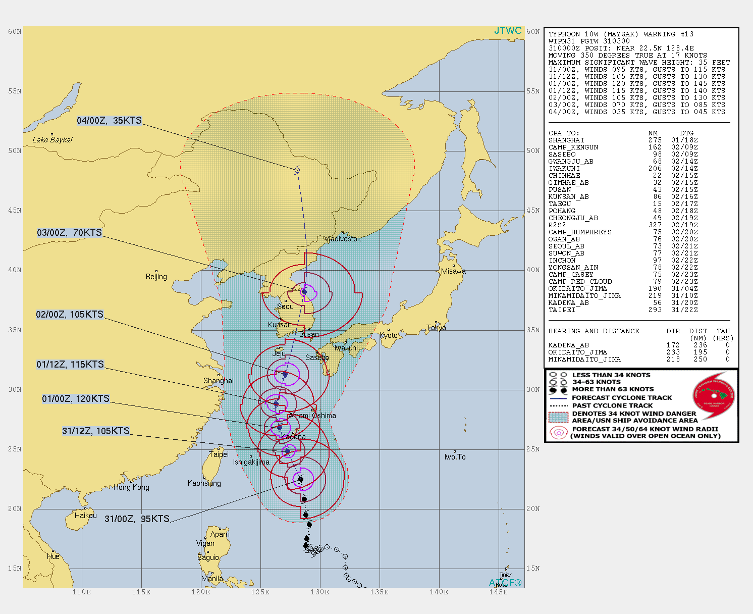The height and width of the screenshot is (614, 753).
Task: Select the '31/12Z, 105KTS' forecast label
Action: click(96, 431)
